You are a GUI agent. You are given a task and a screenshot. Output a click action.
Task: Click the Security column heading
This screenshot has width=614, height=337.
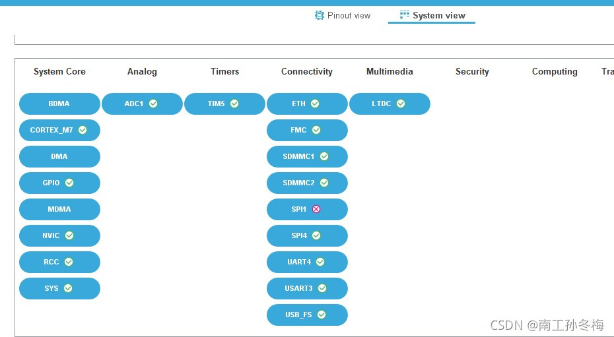[x=472, y=71]
